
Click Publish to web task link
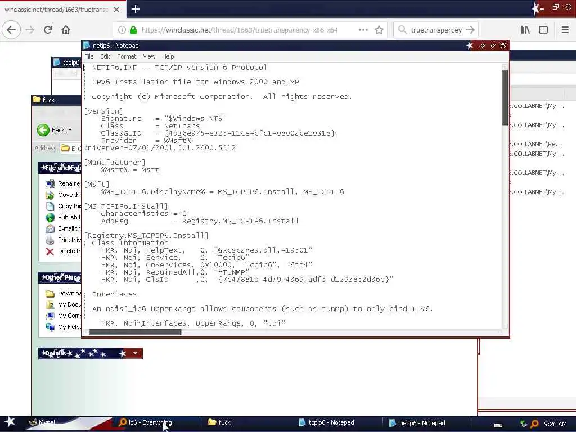[x=63, y=217]
